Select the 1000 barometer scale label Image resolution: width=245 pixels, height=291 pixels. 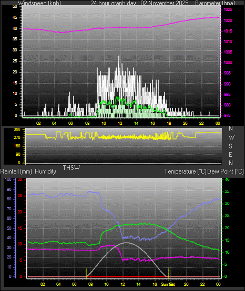228,62
